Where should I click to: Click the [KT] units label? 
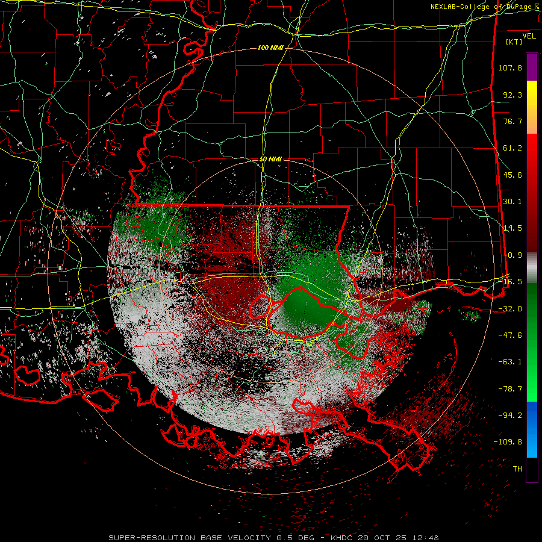(x=514, y=42)
